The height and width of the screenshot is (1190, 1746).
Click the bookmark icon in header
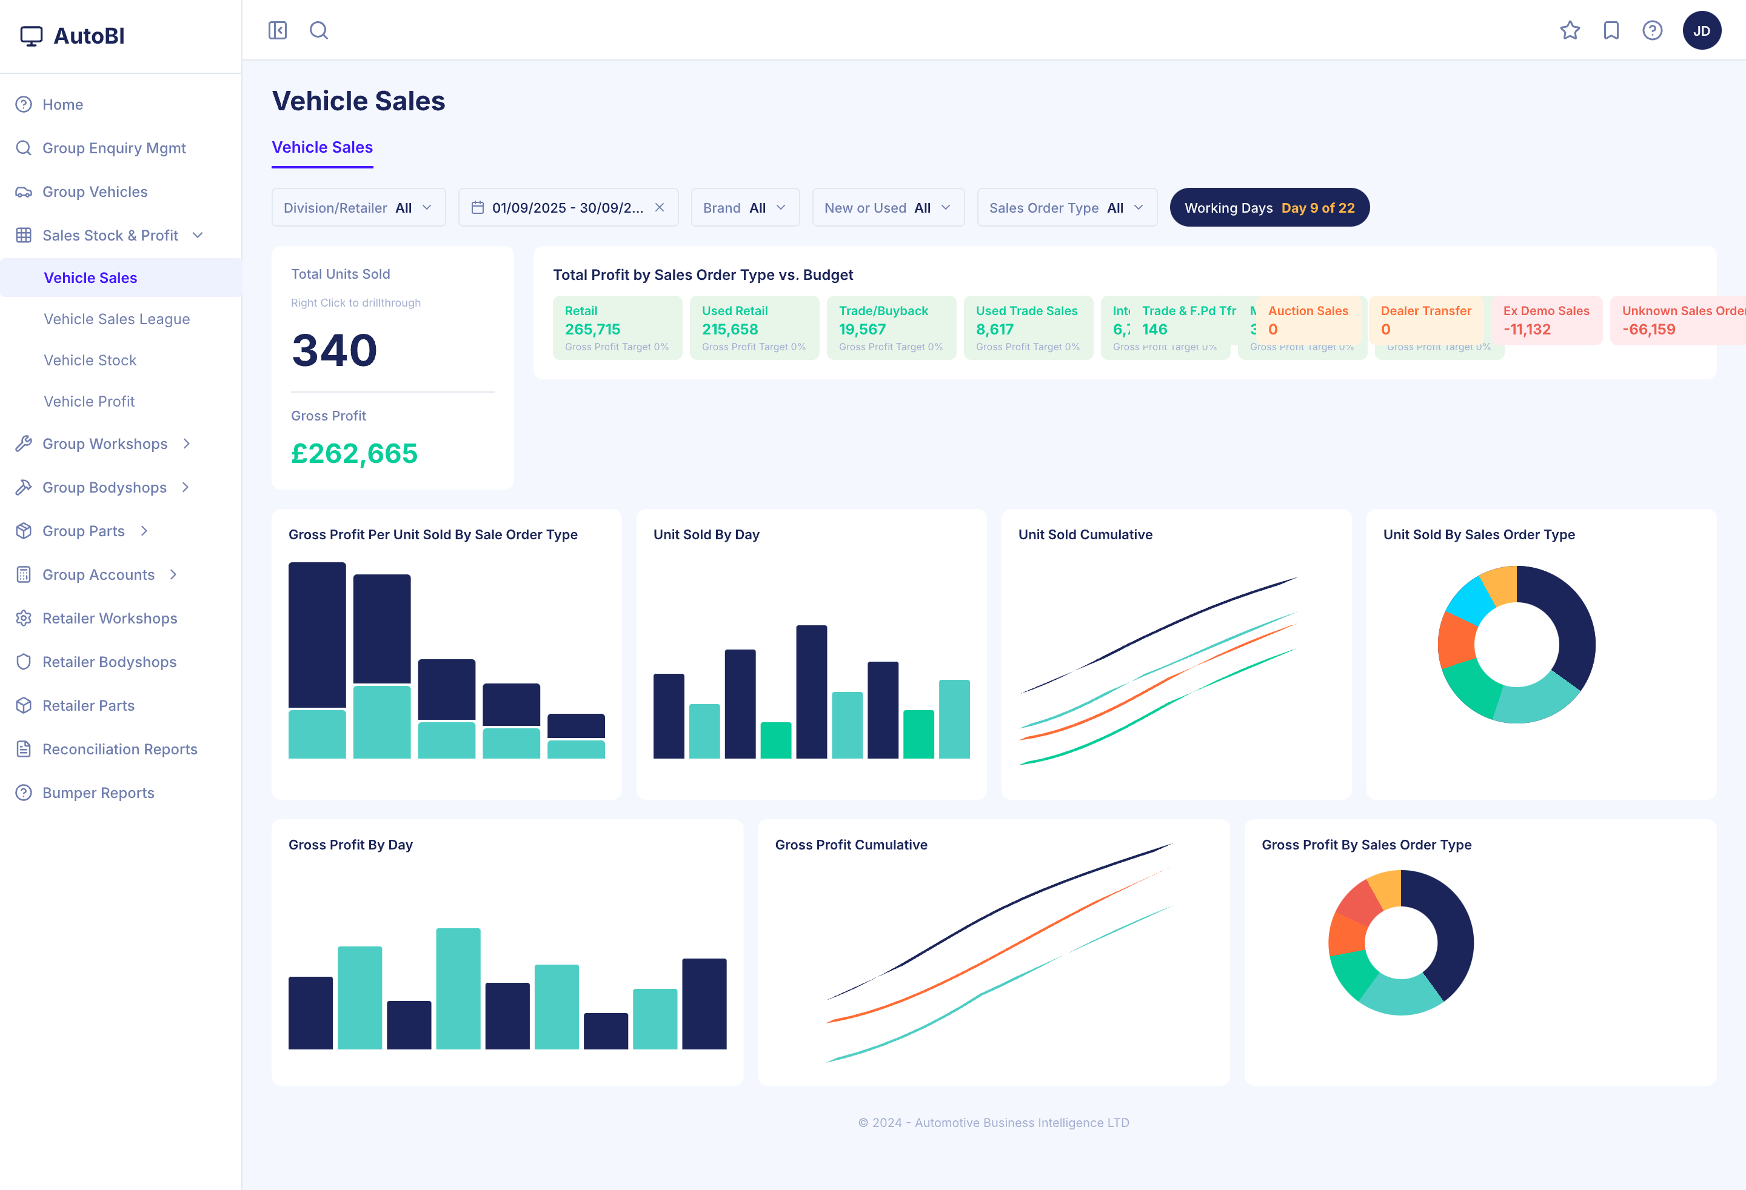(1611, 30)
